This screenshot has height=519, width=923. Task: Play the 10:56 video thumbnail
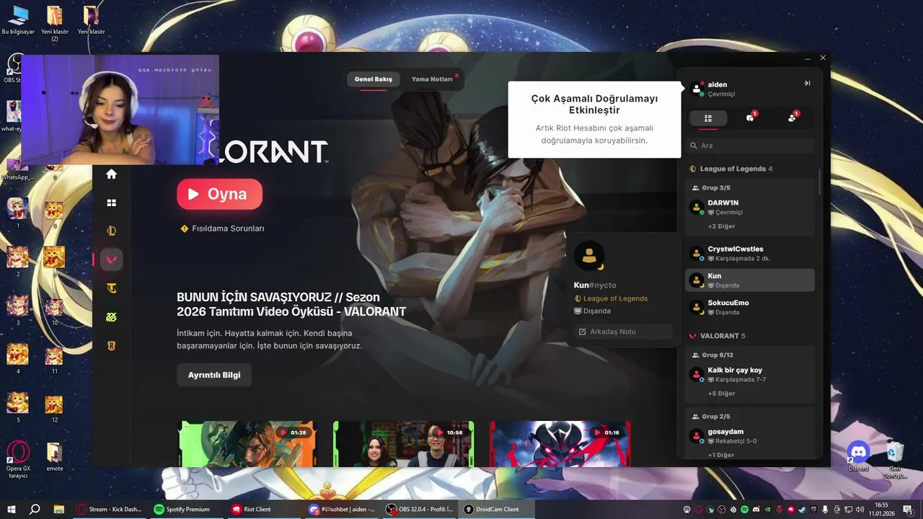coord(403,443)
